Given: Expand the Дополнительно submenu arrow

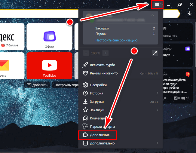Looking at the screenshot, I should coord(157,143).
